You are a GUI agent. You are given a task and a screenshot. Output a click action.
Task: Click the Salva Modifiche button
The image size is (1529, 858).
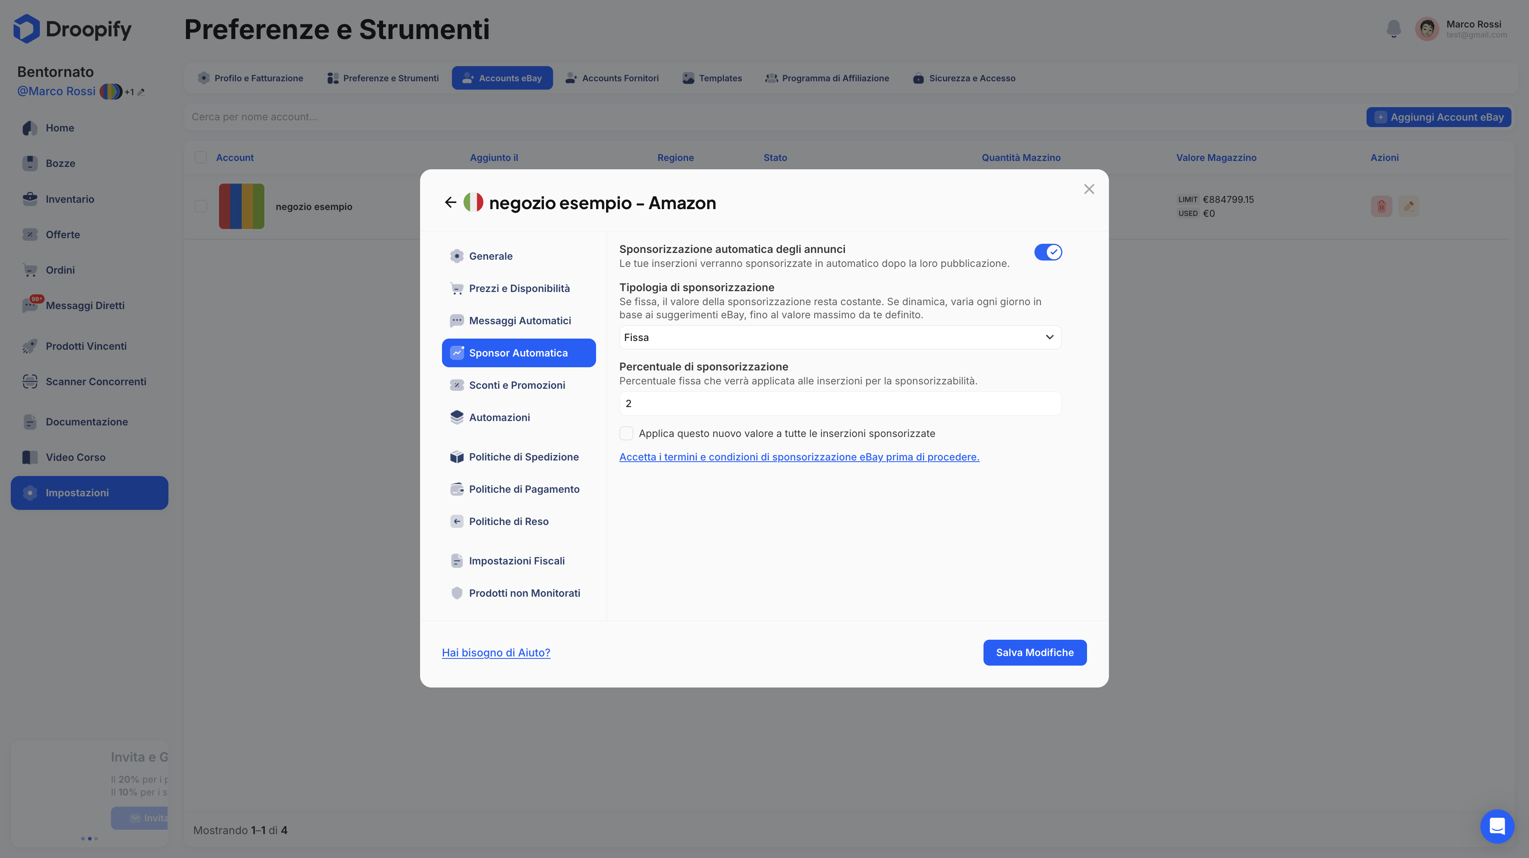click(1034, 652)
